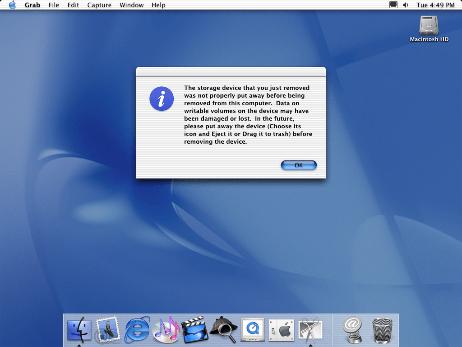
Task: Launch Internet Explorer from the Dock
Action: pyautogui.click(x=137, y=329)
